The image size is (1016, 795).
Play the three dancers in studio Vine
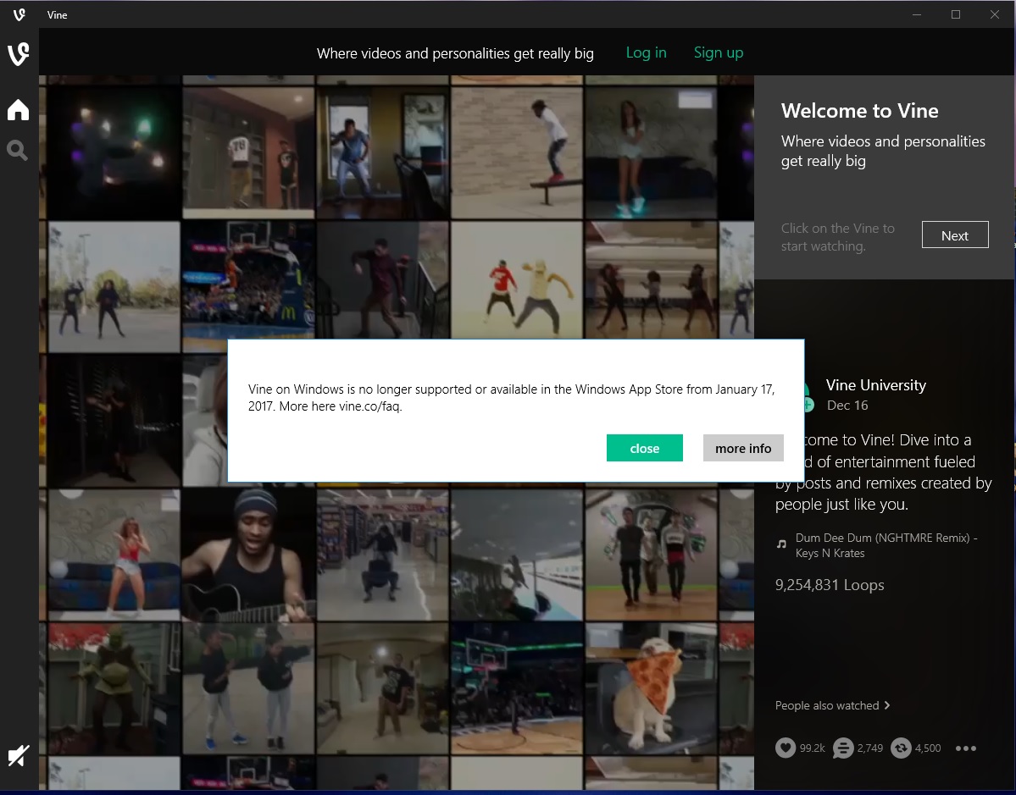click(x=651, y=279)
